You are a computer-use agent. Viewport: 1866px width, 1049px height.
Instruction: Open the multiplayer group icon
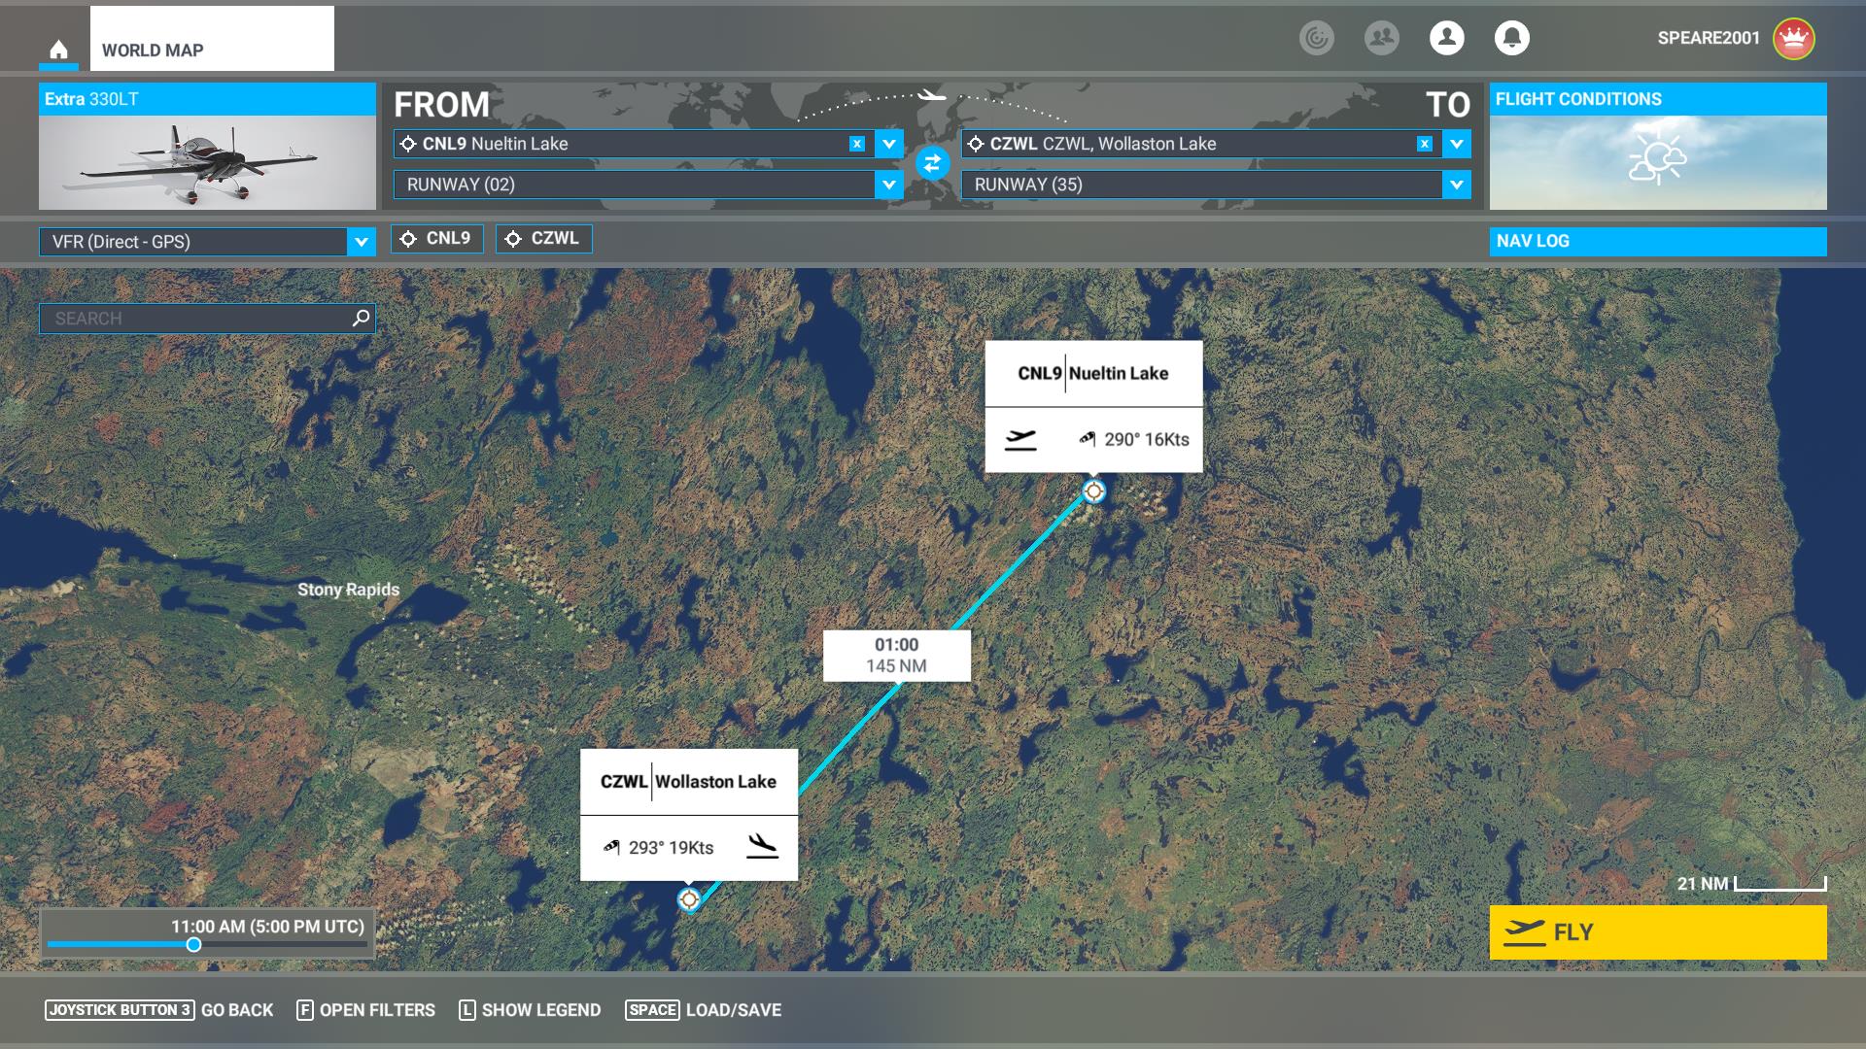1382,38
